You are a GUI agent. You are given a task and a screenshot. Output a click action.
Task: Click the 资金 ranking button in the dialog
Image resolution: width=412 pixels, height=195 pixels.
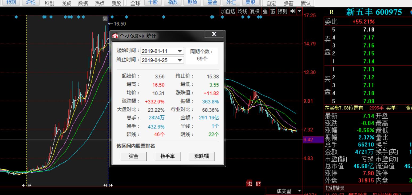133,156
